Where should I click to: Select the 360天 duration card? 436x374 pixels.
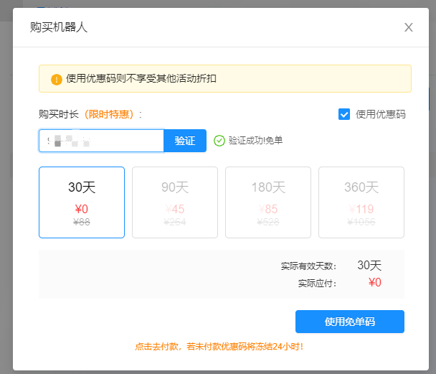coord(361,202)
